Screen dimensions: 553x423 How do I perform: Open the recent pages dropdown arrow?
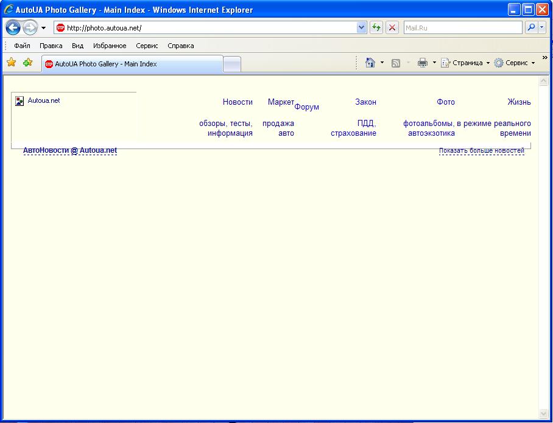[43, 28]
